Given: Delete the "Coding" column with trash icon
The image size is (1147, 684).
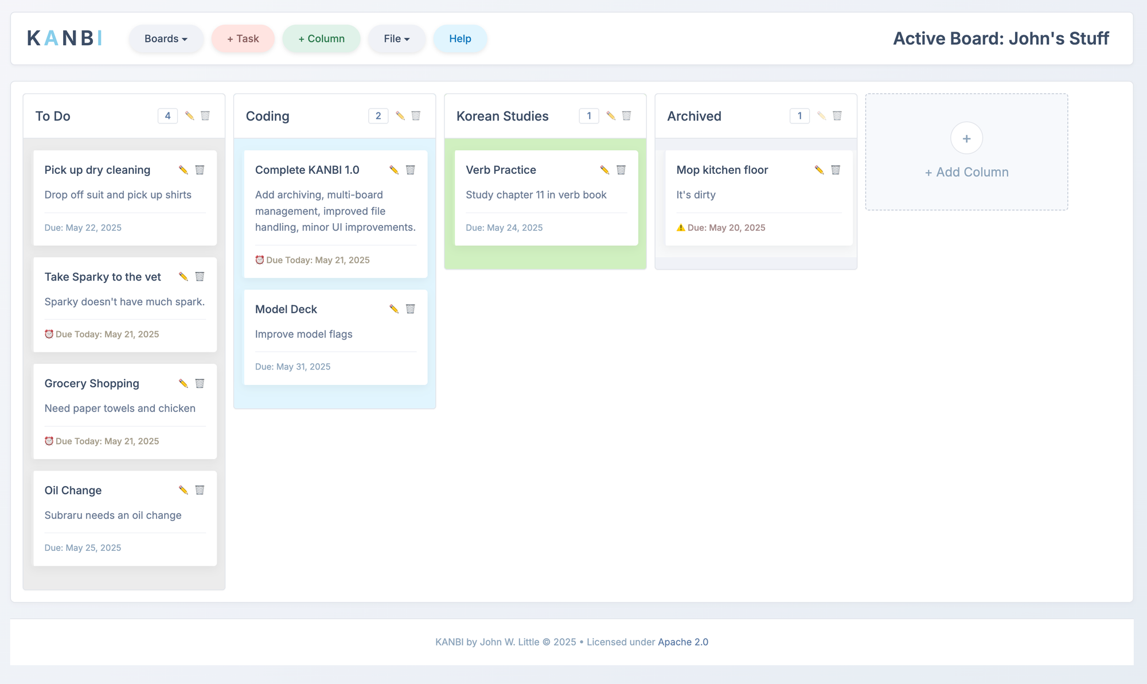Looking at the screenshot, I should click(x=416, y=115).
